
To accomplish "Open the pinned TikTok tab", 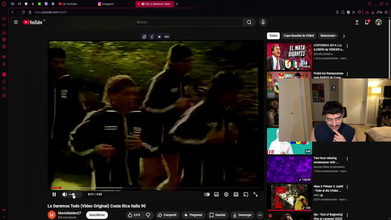I will click(33, 4).
